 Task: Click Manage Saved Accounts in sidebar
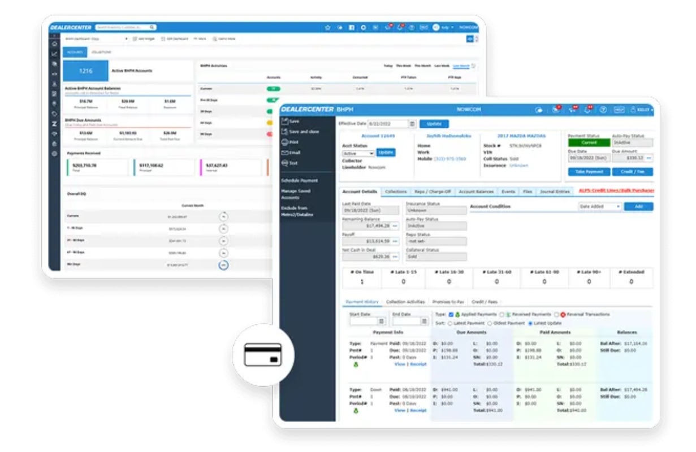coord(296,194)
